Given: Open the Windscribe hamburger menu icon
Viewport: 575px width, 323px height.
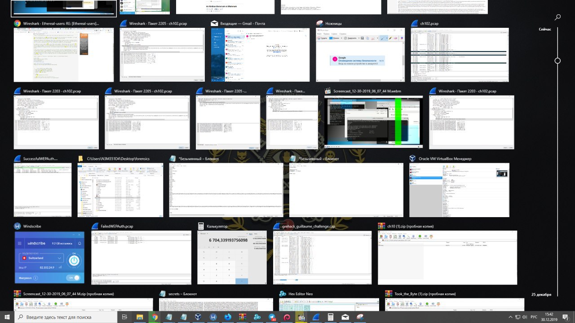Looking at the screenshot, I should (x=20, y=244).
